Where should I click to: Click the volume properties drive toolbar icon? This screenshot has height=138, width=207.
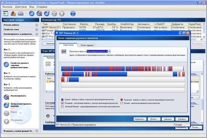point(21,13)
